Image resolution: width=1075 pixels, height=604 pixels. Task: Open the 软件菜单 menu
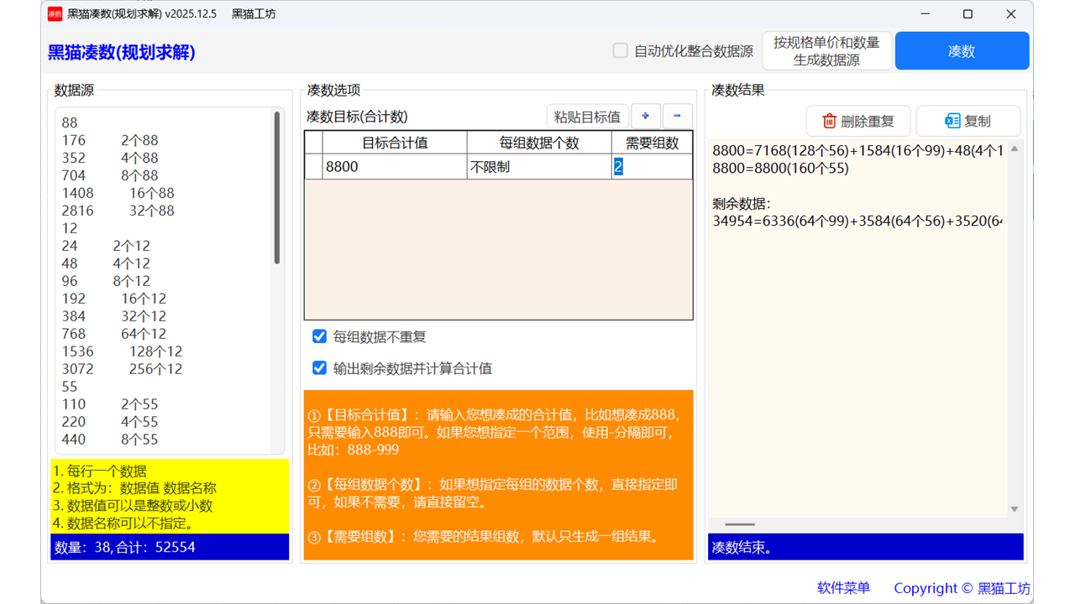(x=843, y=587)
